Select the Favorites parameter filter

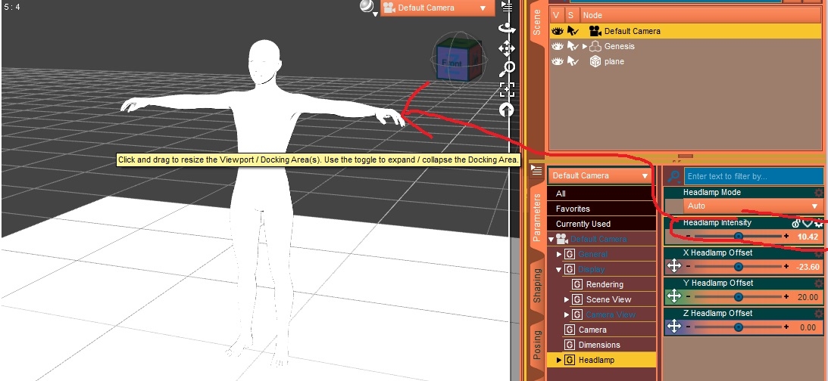(573, 209)
